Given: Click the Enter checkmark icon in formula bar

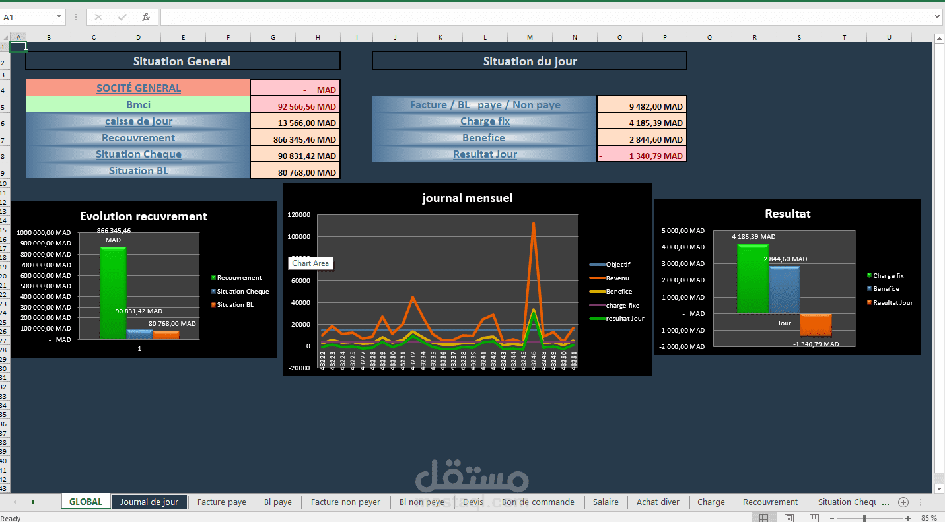Looking at the screenshot, I should click(x=122, y=17).
